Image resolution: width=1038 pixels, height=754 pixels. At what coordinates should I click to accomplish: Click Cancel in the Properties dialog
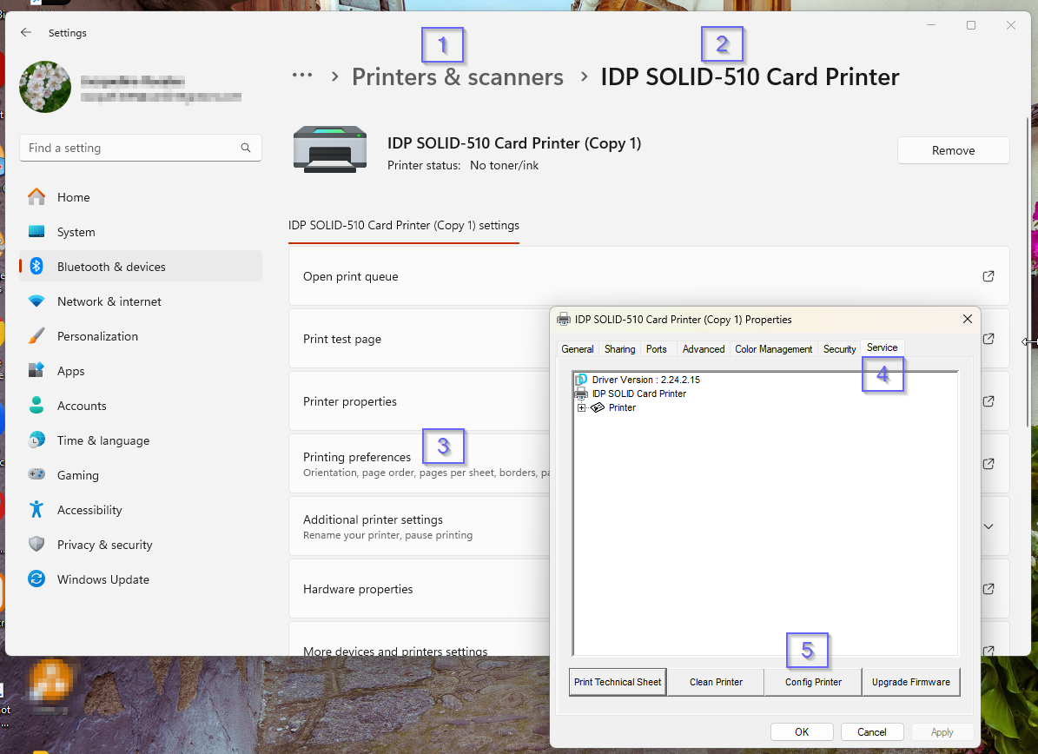tap(872, 731)
